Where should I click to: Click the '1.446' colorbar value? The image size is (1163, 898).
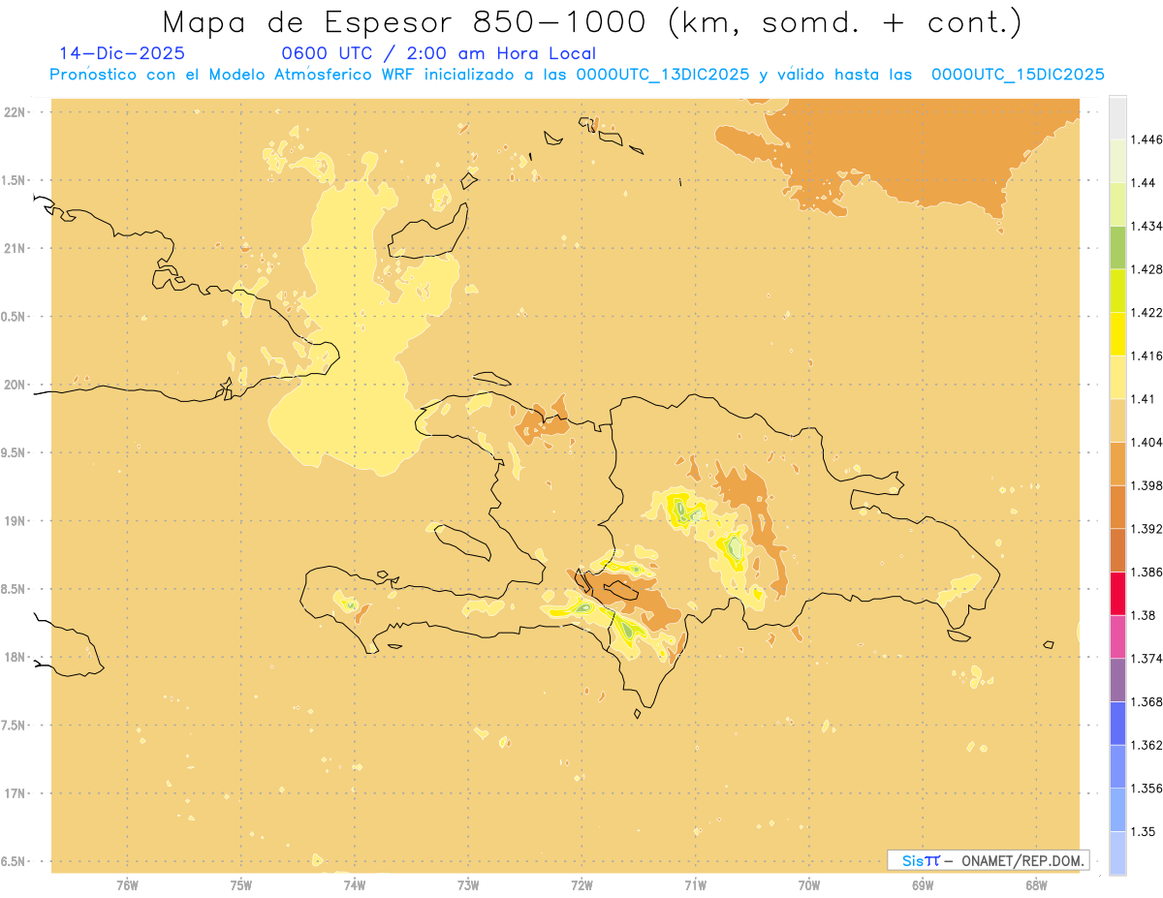click(x=1148, y=139)
